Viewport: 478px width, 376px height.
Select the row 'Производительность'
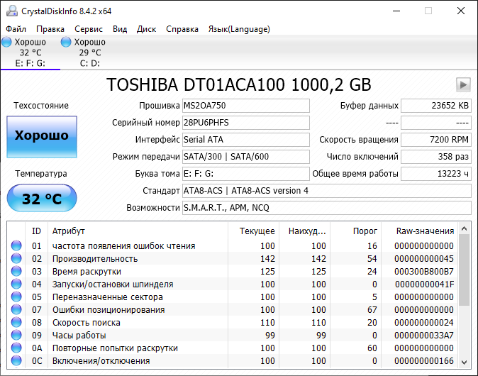click(233, 259)
